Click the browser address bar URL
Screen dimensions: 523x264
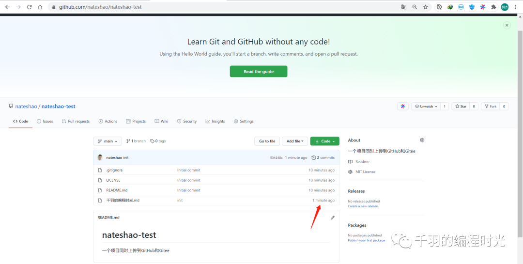100,7
